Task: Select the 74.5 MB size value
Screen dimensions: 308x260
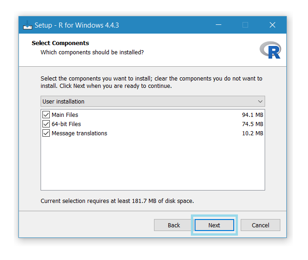Action: [252, 124]
